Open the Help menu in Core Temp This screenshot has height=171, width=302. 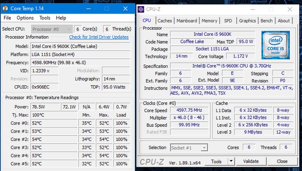tap(61, 18)
